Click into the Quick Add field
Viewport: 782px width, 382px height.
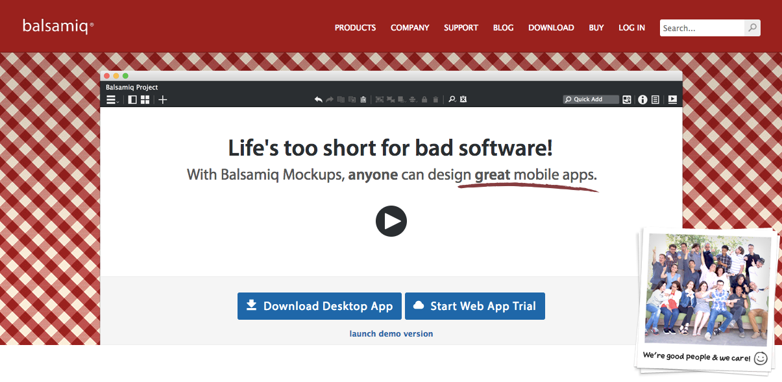click(591, 99)
